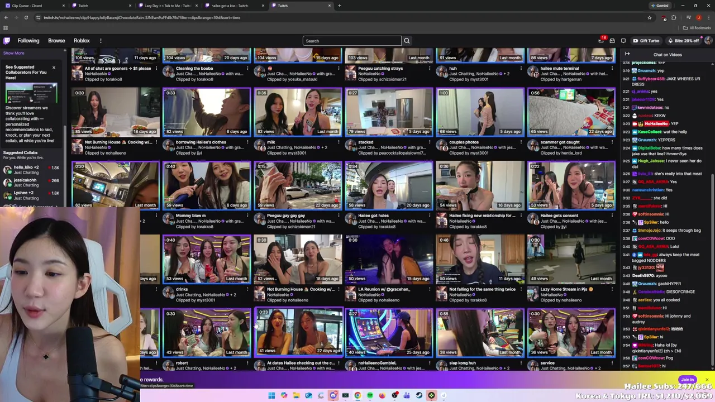Dismiss Suggested Collaborators card
Viewport: 715px width, 402px height.
pos(54,68)
